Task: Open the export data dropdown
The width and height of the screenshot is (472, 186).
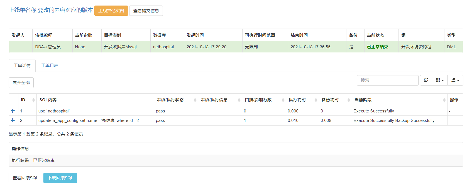Action: click(455, 80)
